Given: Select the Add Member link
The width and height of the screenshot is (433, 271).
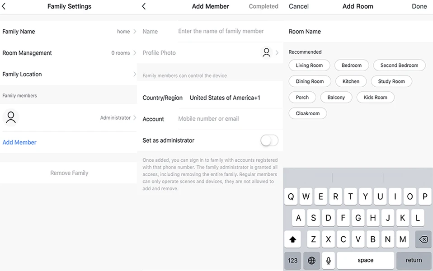Looking at the screenshot, I should coord(19,142).
